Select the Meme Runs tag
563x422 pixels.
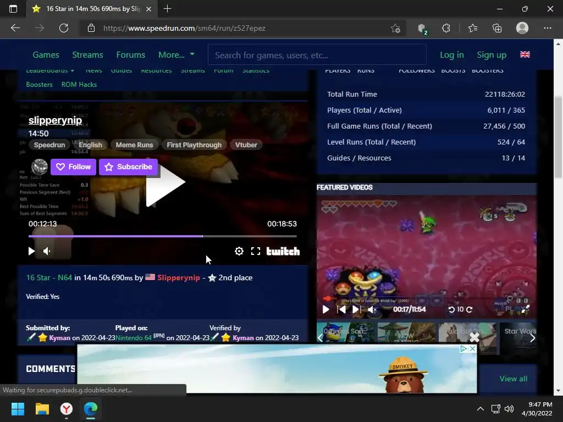134,145
